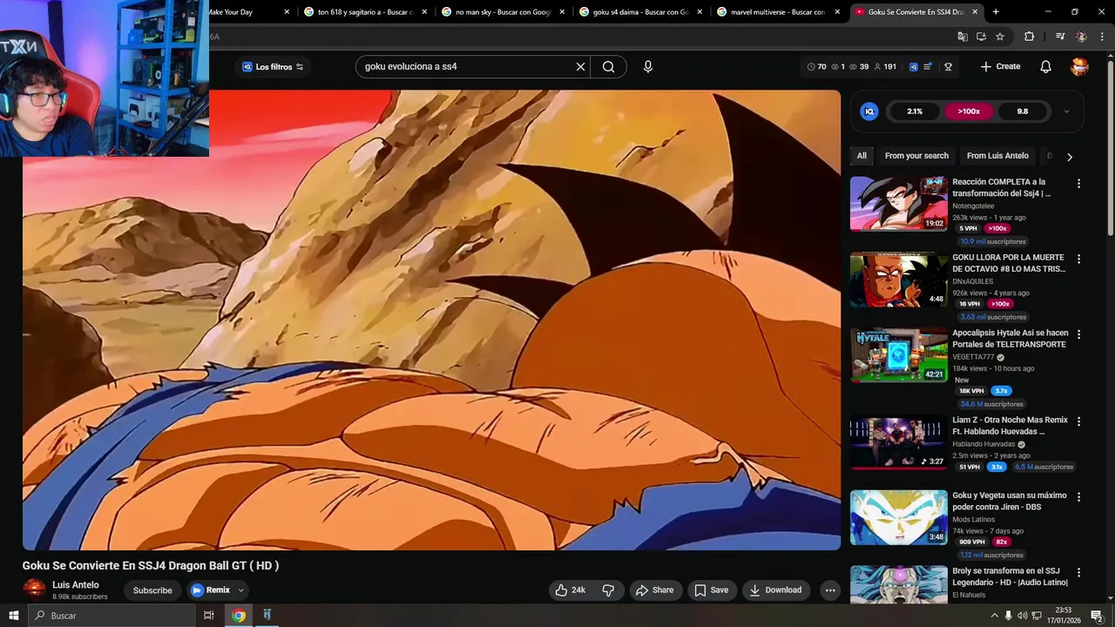Open the vidIQ blue logo in the stats bar
1115x627 pixels.
(914, 67)
